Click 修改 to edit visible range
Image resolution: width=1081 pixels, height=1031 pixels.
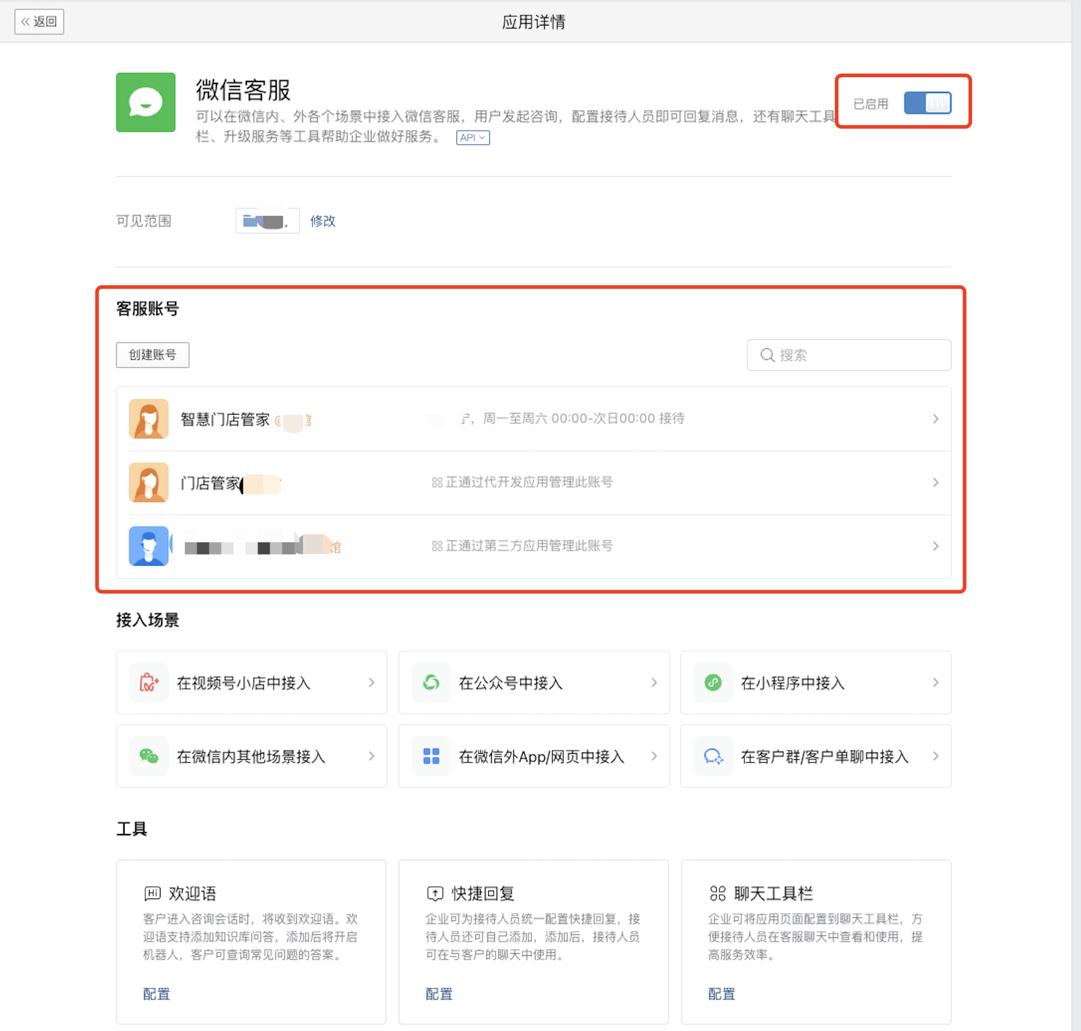pyautogui.click(x=323, y=221)
